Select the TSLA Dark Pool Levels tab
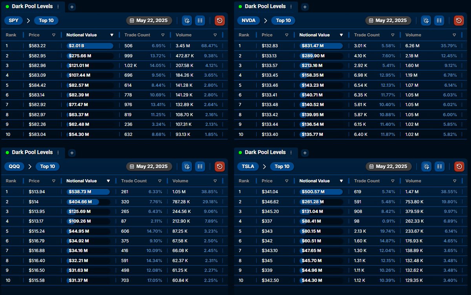 (x=266, y=152)
